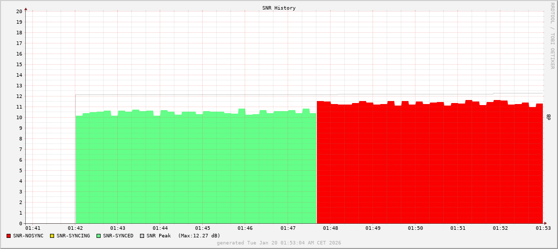Image resolution: width=558 pixels, height=249 pixels.
Task: Click the dB unit label on right side
Action: click(x=548, y=117)
